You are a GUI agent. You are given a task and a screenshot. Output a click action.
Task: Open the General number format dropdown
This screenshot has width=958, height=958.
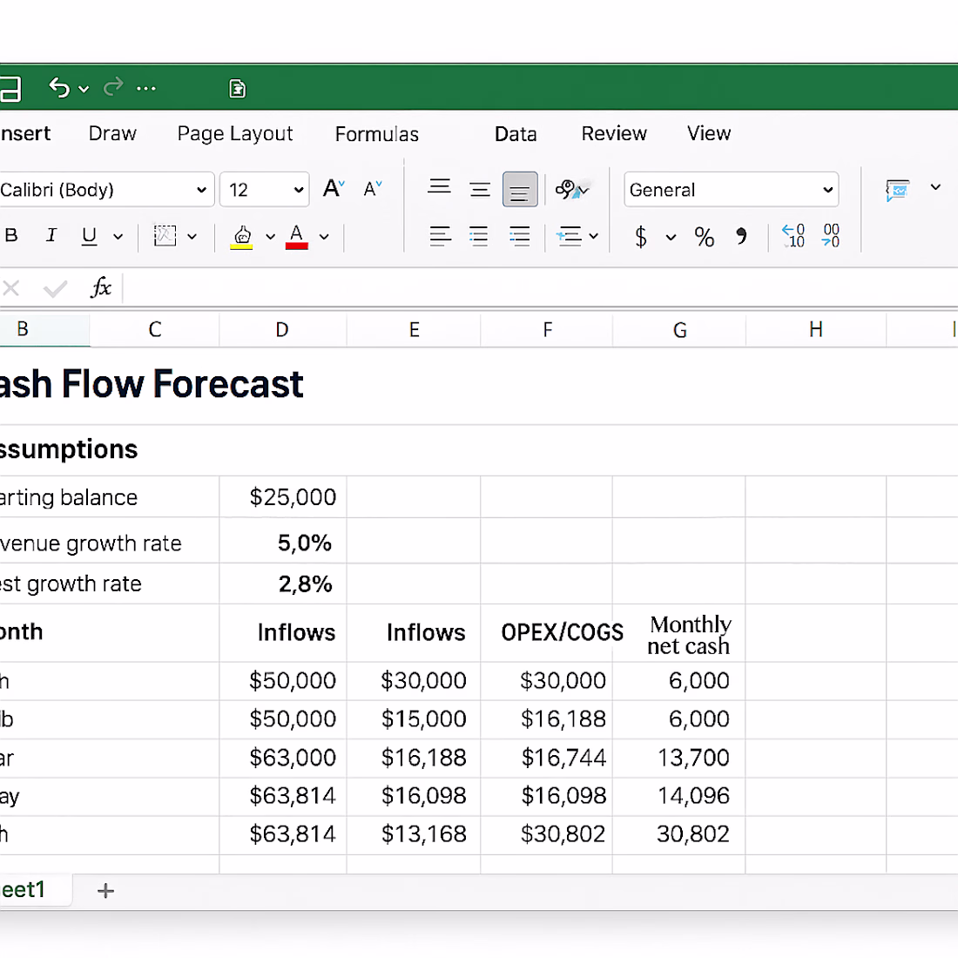pos(732,189)
